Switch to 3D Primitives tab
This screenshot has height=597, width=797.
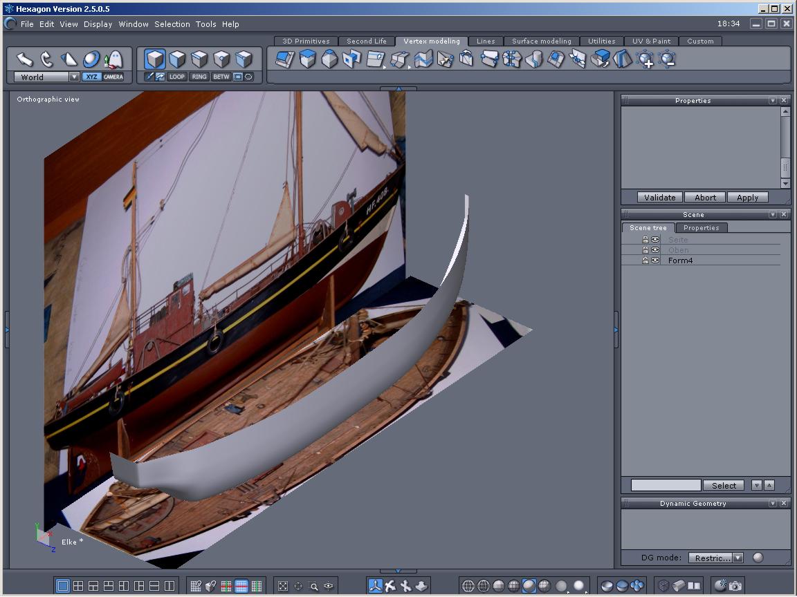(306, 41)
